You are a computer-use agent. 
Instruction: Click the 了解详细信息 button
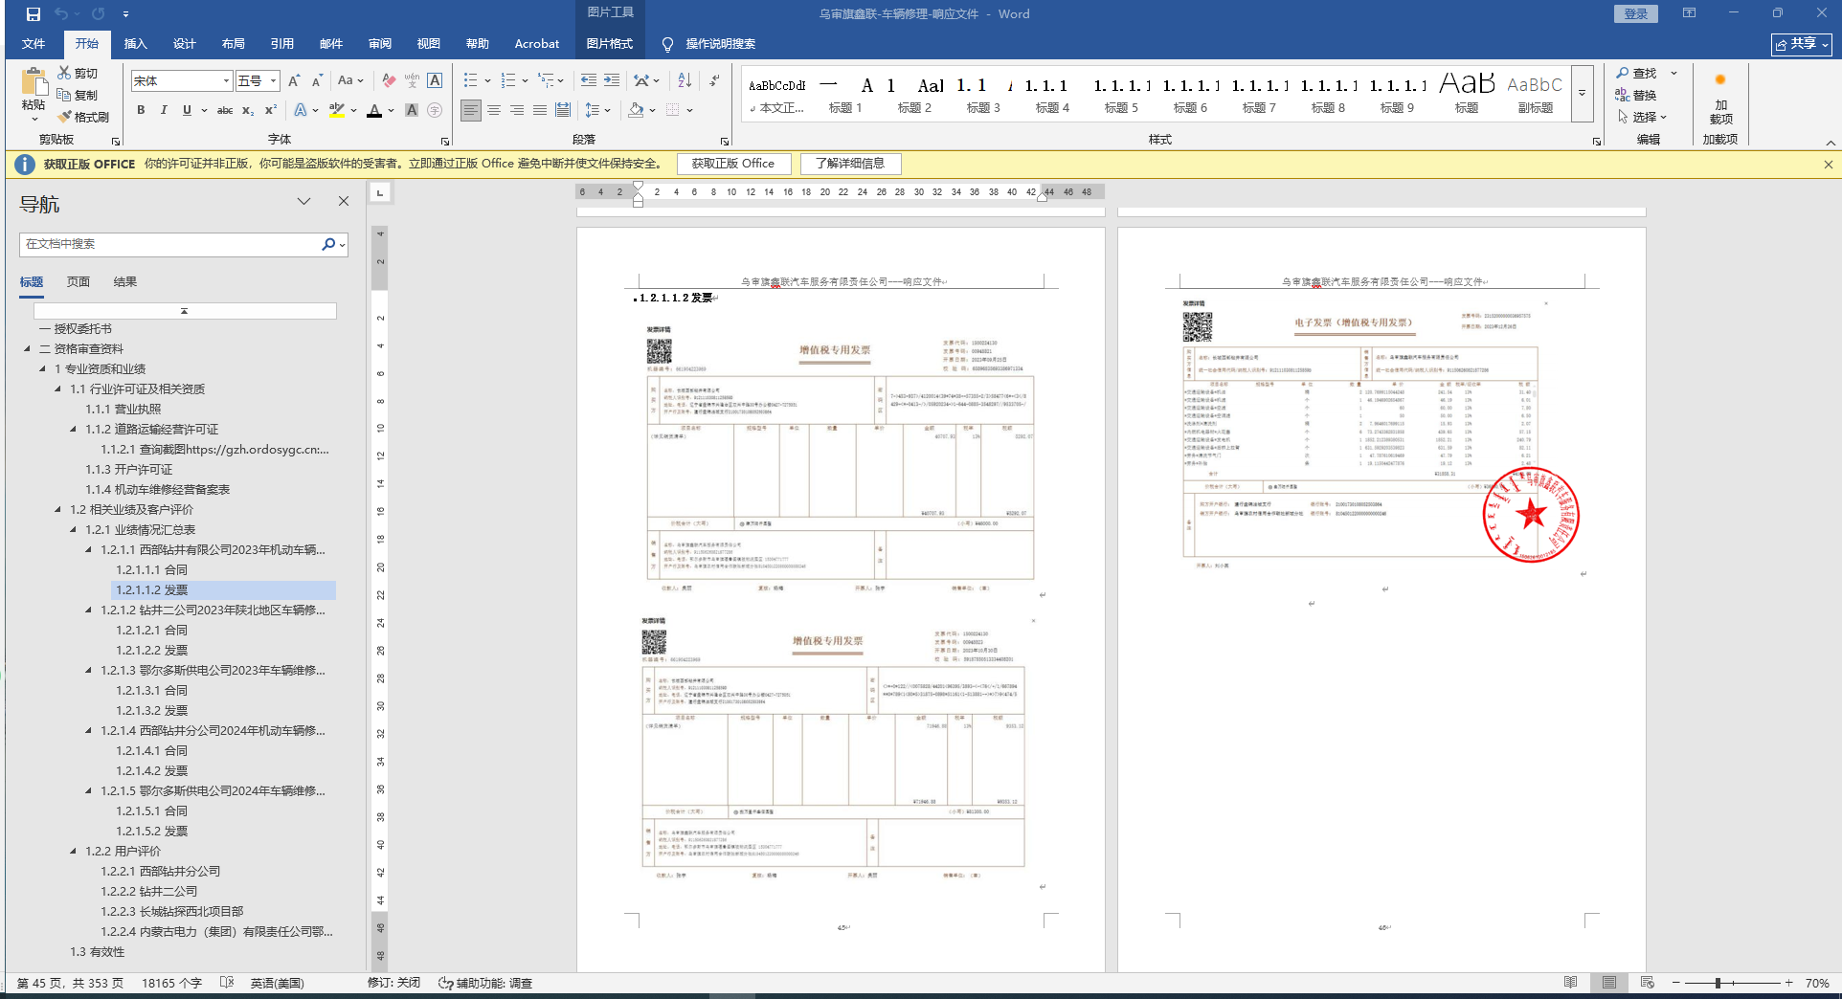(x=850, y=164)
